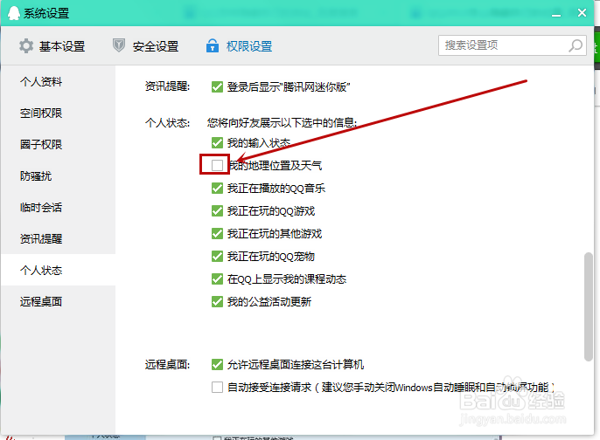The width and height of the screenshot is (600, 440).
Task: Disable 允许远程桌面连接这台计算机 checkbox
Action: pos(217,364)
